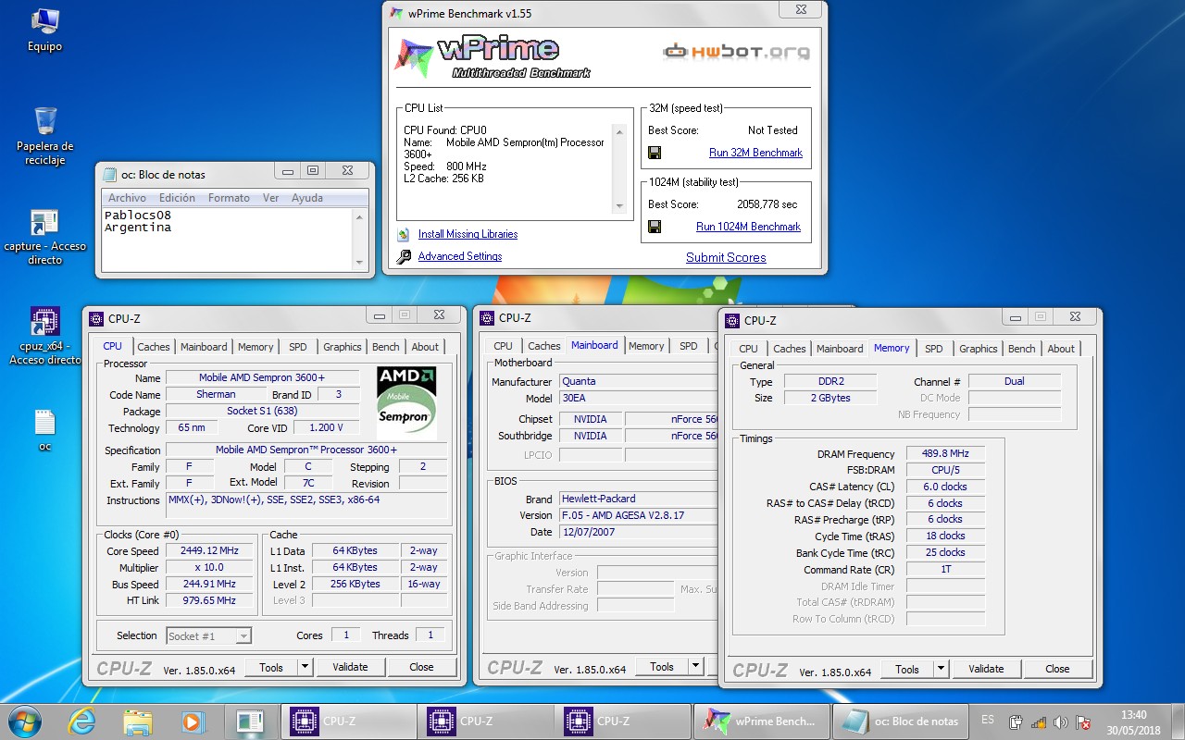The width and height of the screenshot is (1185, 740).
Task: Open the network tray icon
Action: tap(1038, 721)
